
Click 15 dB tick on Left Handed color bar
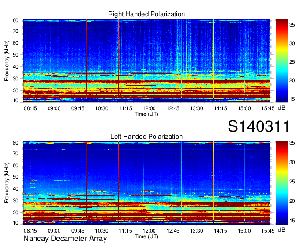292,221
